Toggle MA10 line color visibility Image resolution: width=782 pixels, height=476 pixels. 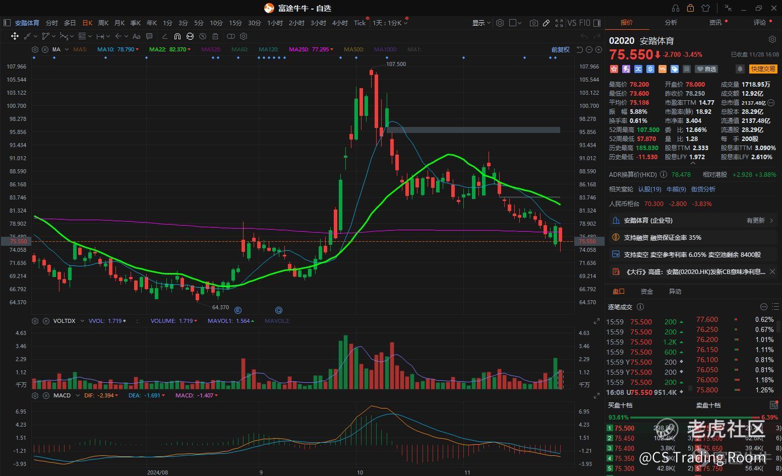tap(117, 49)
